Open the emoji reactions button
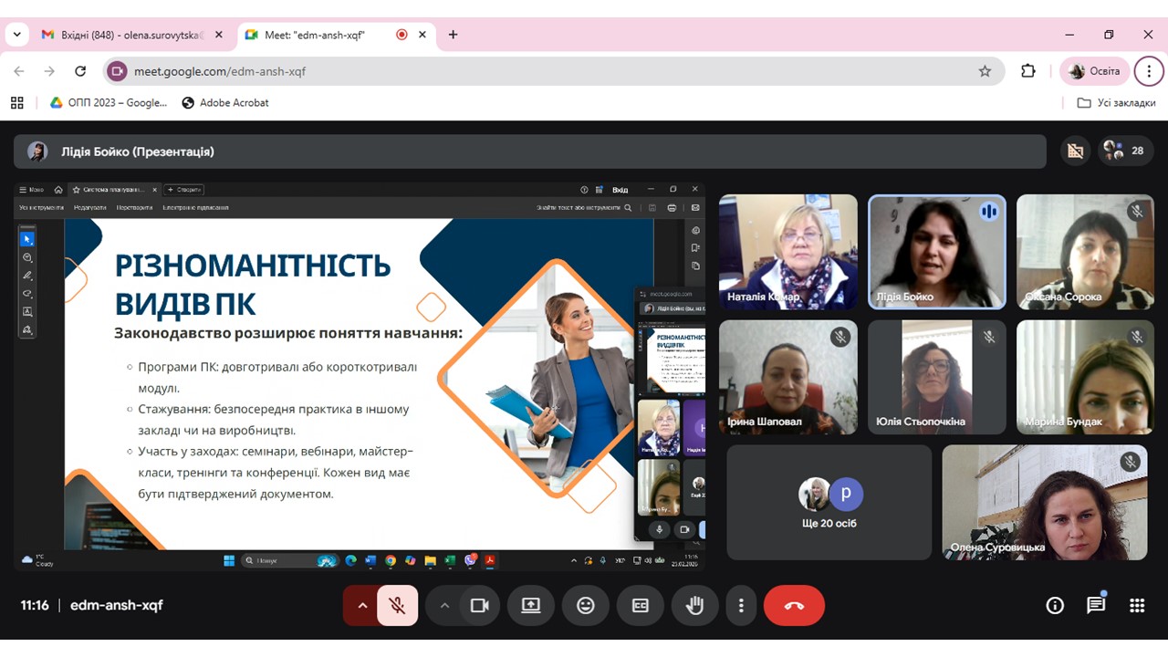The width and height of the screenshot is (1168, 657). coord(585,606)
